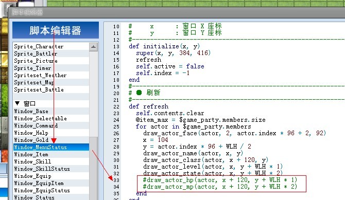Image resolution: width=345 pixels, height=200 pixels.
Task: Click commented #draw_actor_hp line
Action: [x=220, y=180]
